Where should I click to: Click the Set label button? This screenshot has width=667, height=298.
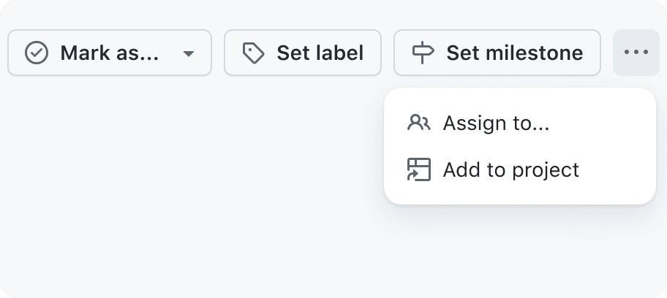click(303, 53)
